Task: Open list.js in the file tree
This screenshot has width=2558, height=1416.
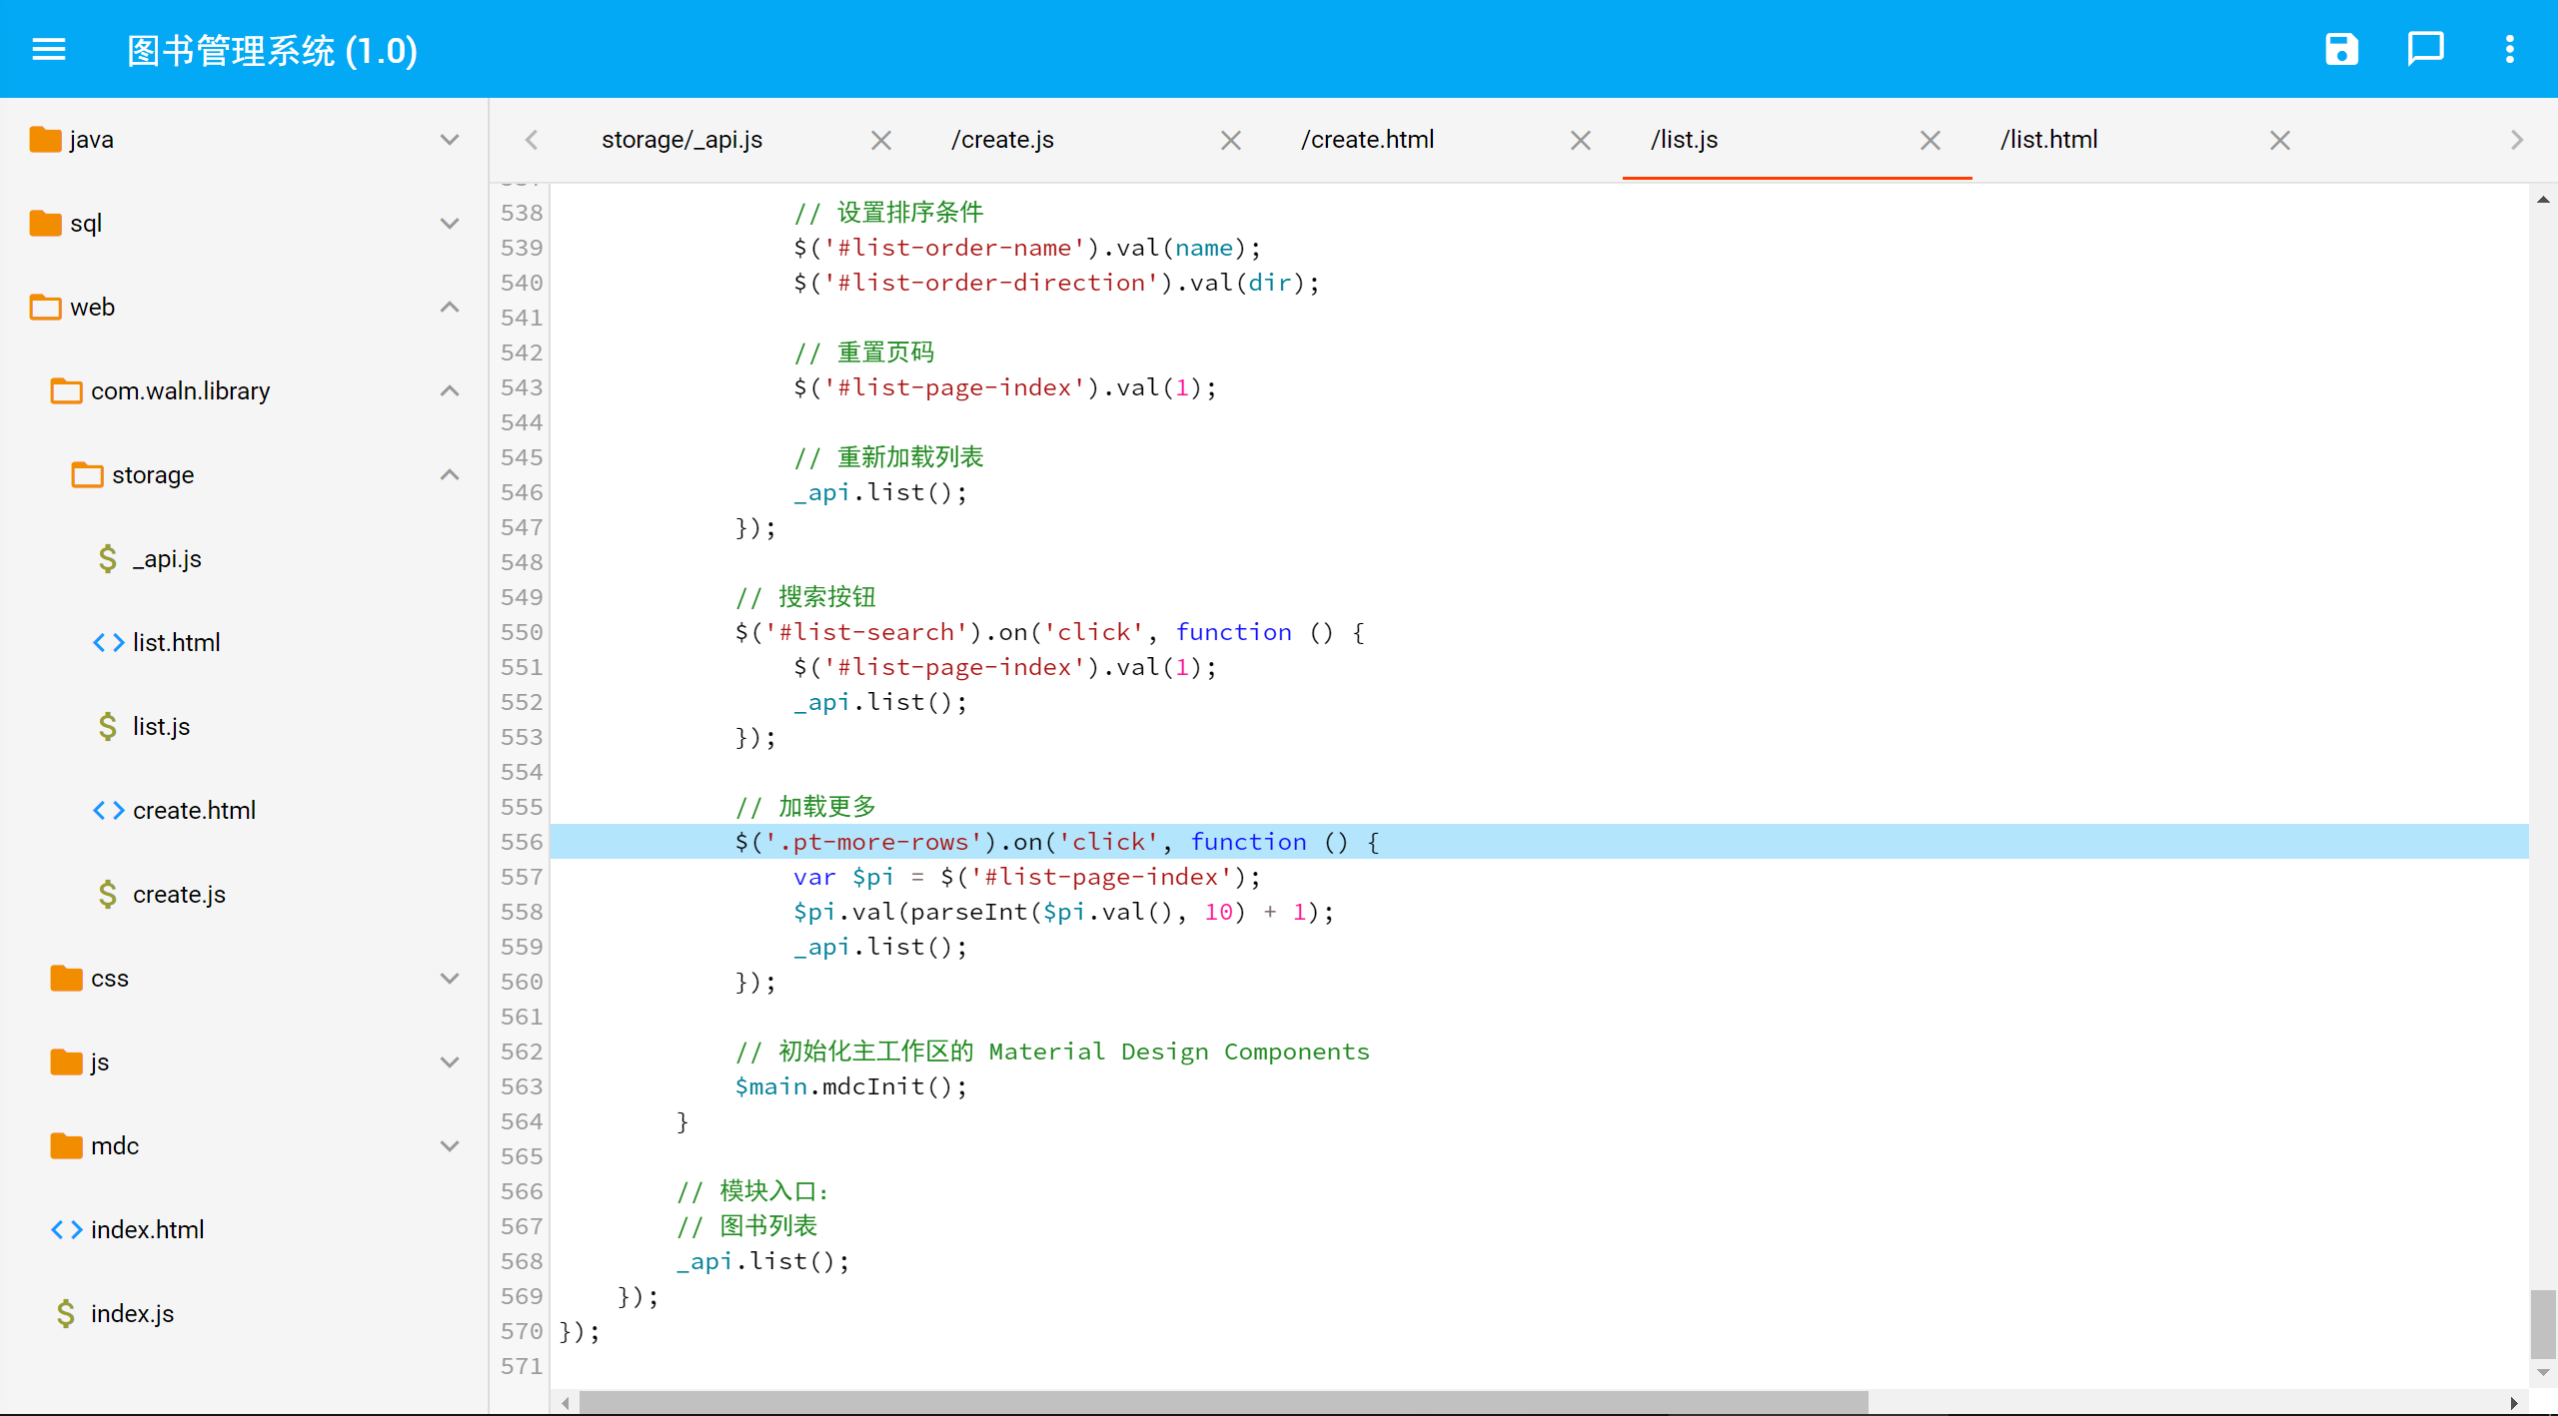Action: click(161, 727)
